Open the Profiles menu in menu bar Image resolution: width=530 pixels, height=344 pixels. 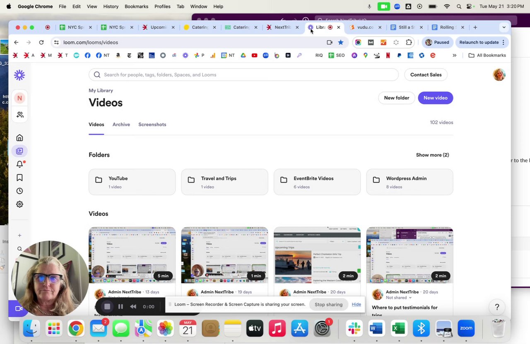pyautogui.click(x=162, y=7)
